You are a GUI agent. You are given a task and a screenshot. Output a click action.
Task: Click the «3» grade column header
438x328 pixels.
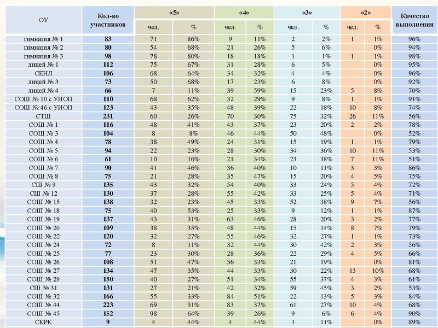[307, 12]
